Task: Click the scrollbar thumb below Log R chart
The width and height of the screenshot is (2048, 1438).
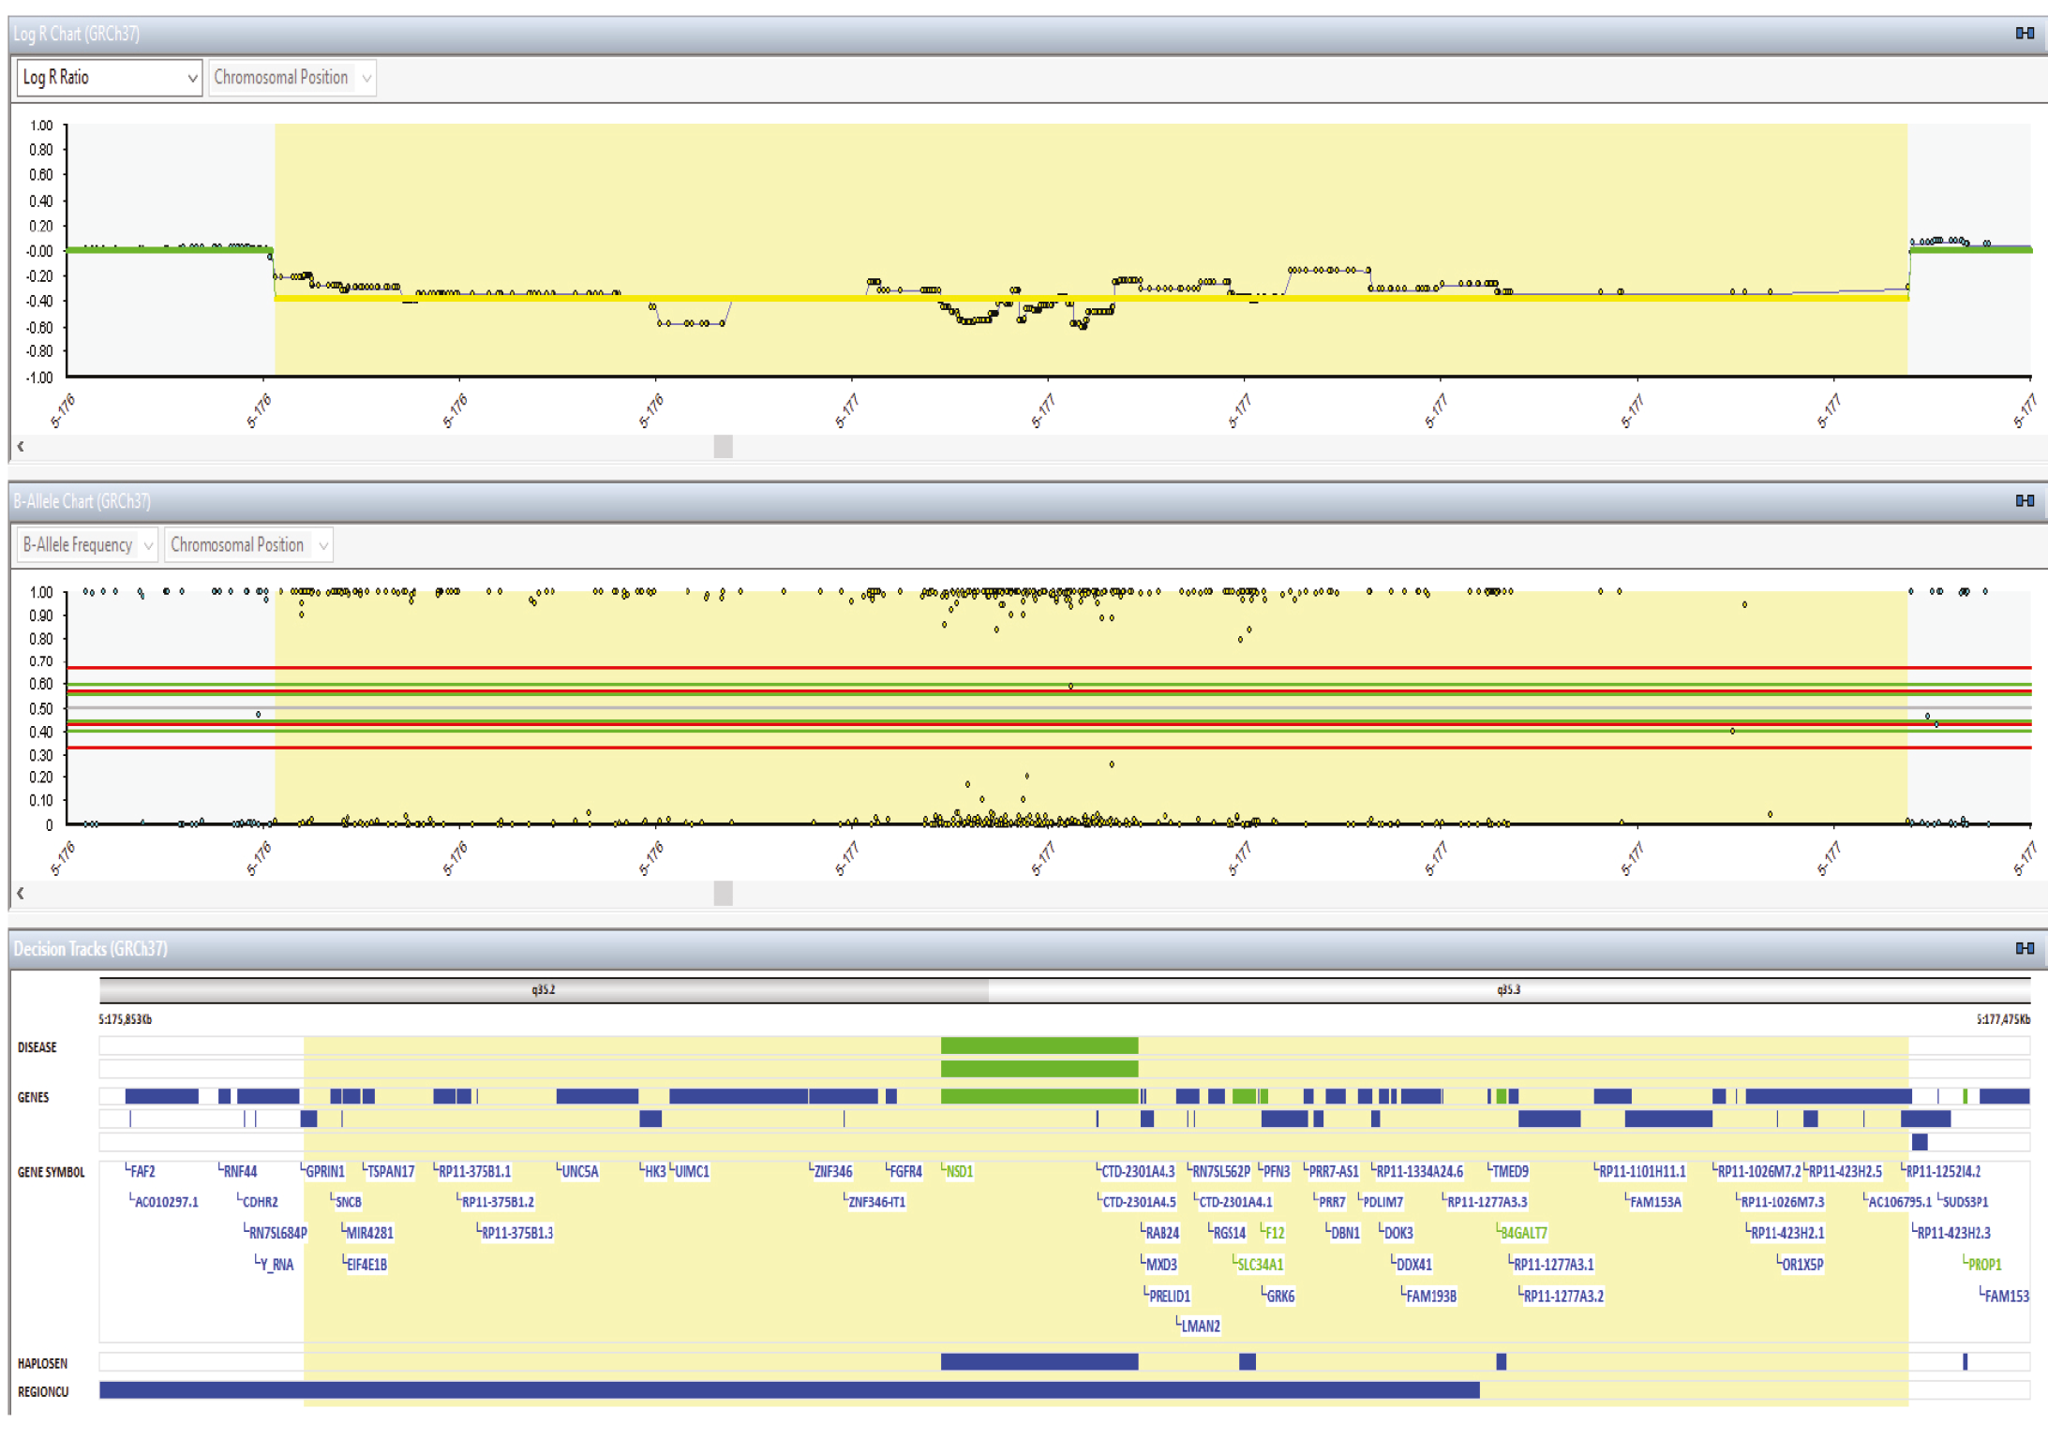Action: [723, 447]
